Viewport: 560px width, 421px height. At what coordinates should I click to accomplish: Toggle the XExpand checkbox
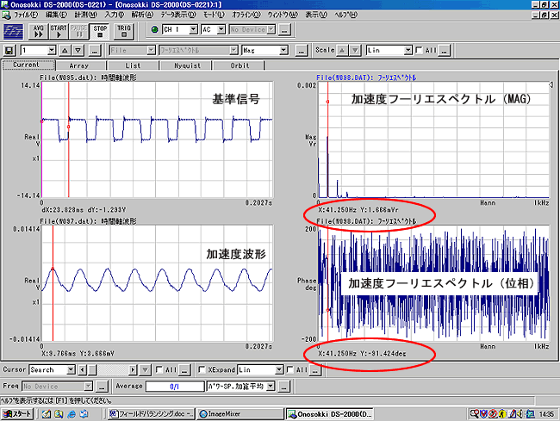[202, 369]
